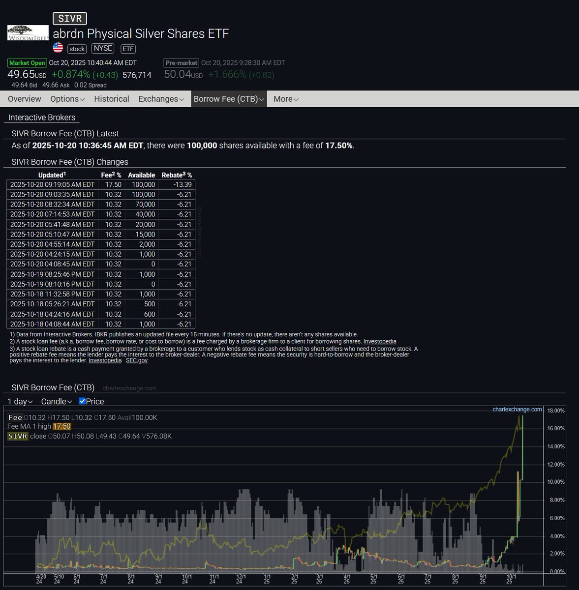The height and width of the screenshot is (590, 579).
Task: Select row 2025-10-19 08:10:16 PM EDT
Action: [101, 284]
